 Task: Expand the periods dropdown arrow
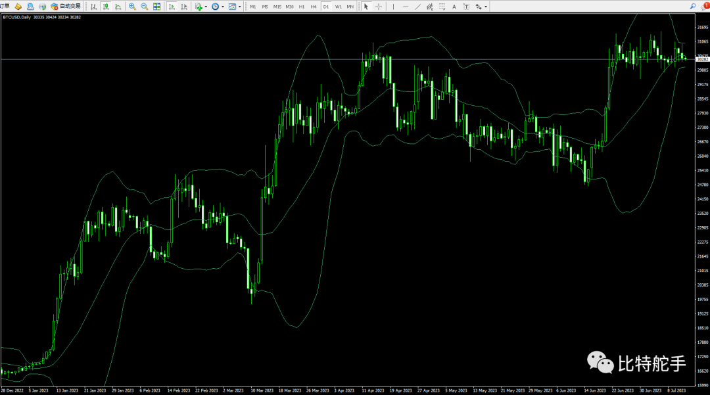tap(222, 7)
